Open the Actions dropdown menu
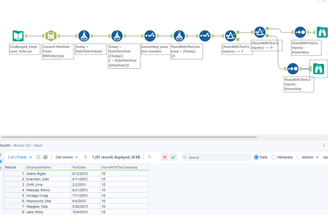The width and height of the screenshot is (328, 215). click(309, 157)
